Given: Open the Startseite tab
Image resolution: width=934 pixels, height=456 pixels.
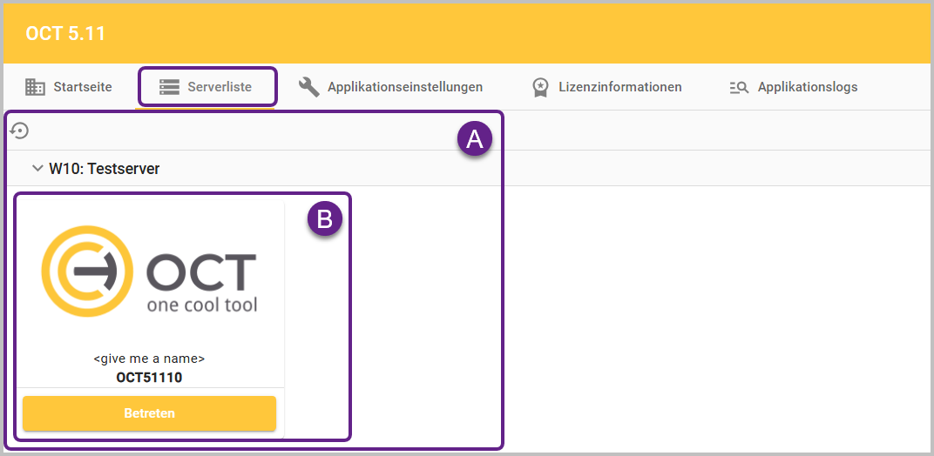Looking at the screenshot, I should pyautogui.click(x=83, y=87).
